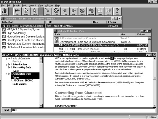The height and width of the screenshot is (119, 158).
Task: Open the Window menu
Action: tap(49, 6)
